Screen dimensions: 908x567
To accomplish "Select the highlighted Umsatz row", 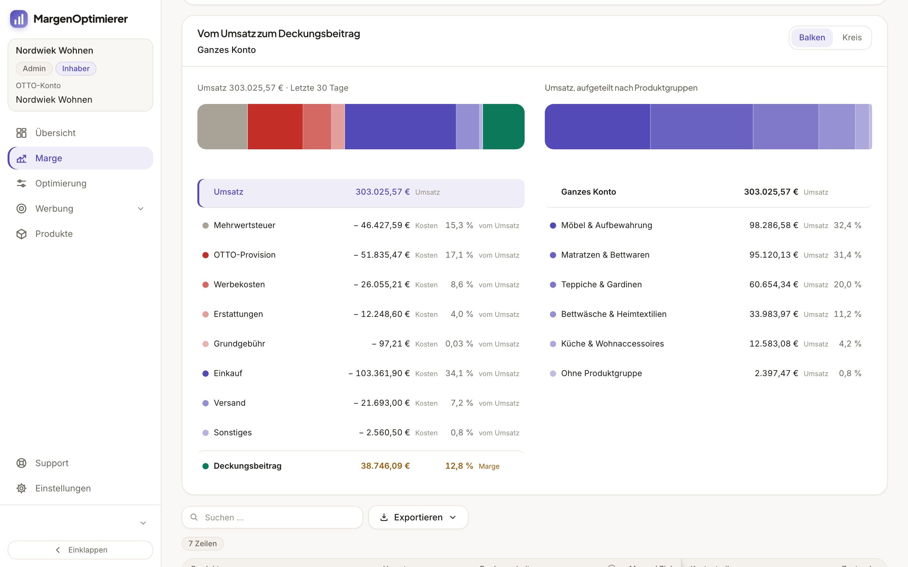I will click(x=361, y=193).
